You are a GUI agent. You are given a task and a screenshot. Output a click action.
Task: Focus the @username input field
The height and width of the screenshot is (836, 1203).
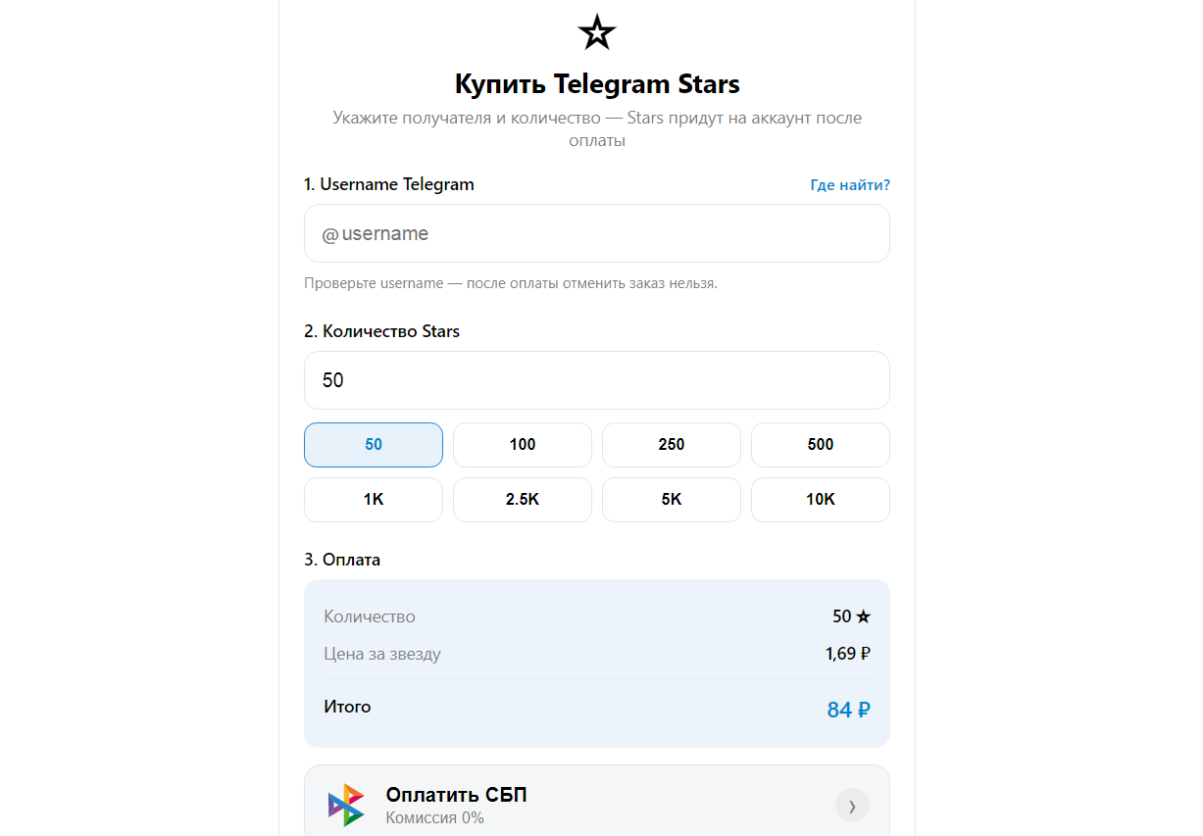pos(597,233)
